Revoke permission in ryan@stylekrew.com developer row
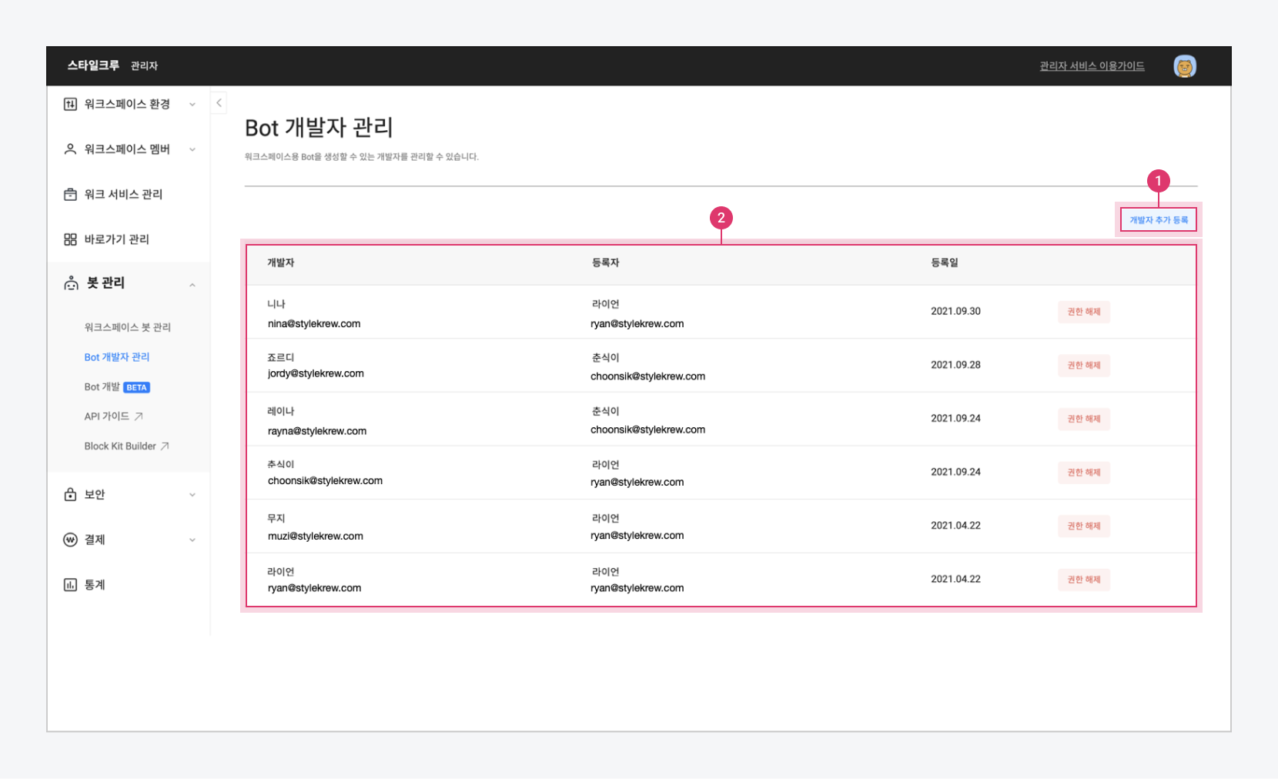The width and height of the screenshot is (1278, 779). coord(1083,579)
